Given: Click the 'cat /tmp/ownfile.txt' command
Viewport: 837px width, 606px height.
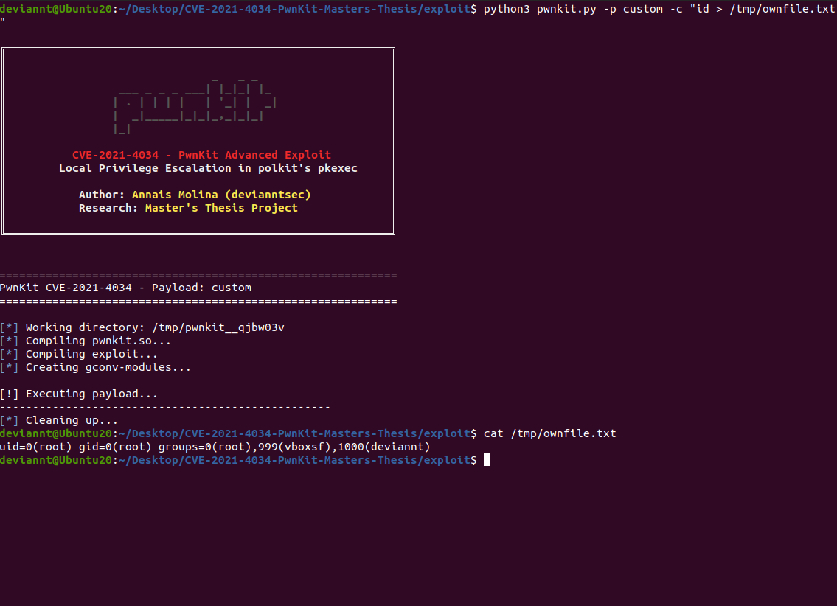Looking at the screenshot, I should [550, 433].
